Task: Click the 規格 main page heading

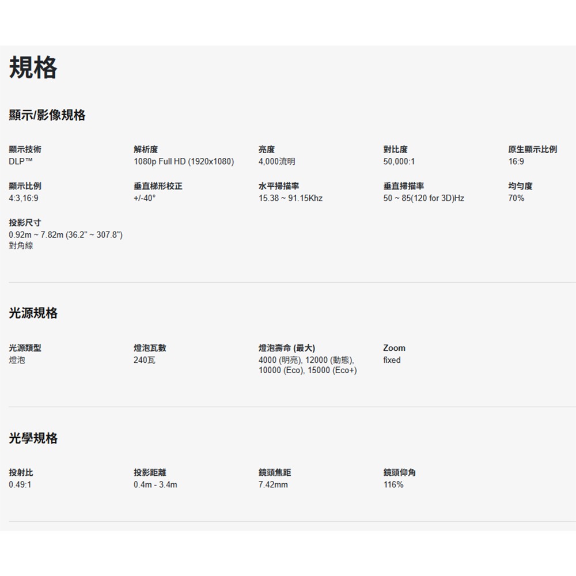Action: (33, 68)
